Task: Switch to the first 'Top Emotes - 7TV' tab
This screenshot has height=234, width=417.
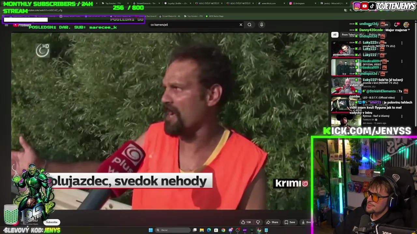Action: pos(114,3)
